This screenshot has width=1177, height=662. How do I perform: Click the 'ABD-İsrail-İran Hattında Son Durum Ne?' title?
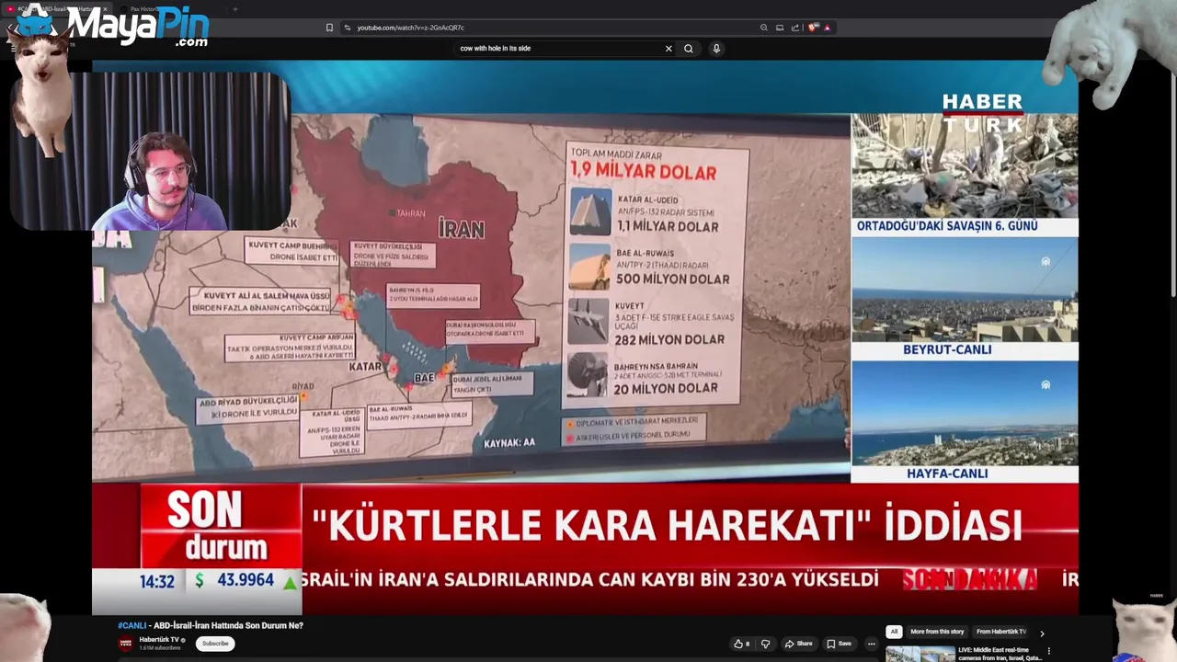pos(228,625)
